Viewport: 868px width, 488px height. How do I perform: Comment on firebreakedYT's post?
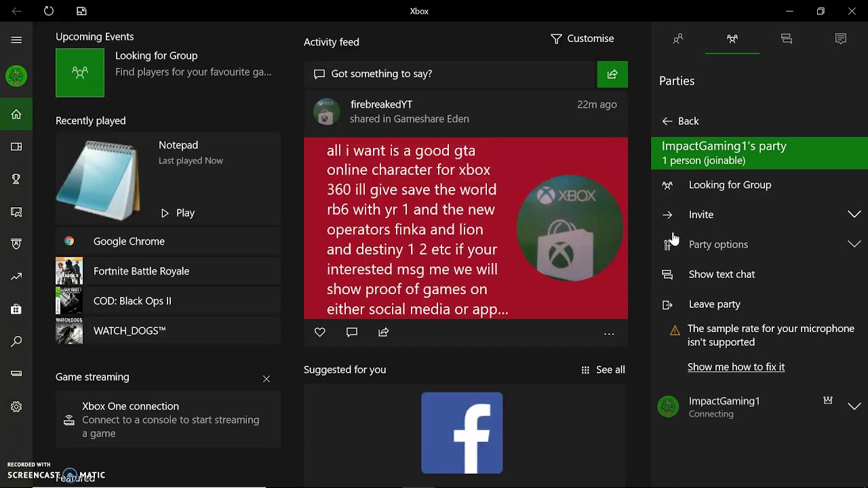(352, 332)
